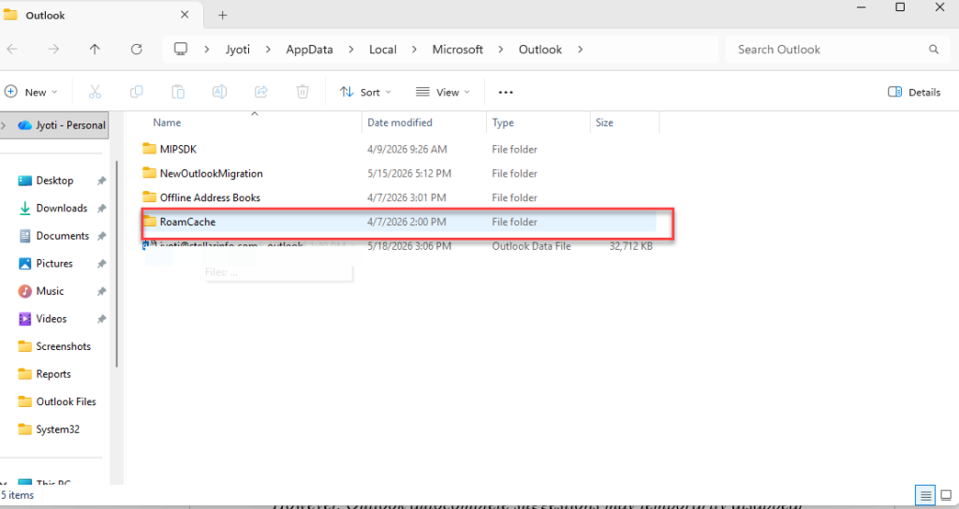Screen dimensions: 959x509
Task: Click the This PC monitor icon in address bar
Action: 181,49
